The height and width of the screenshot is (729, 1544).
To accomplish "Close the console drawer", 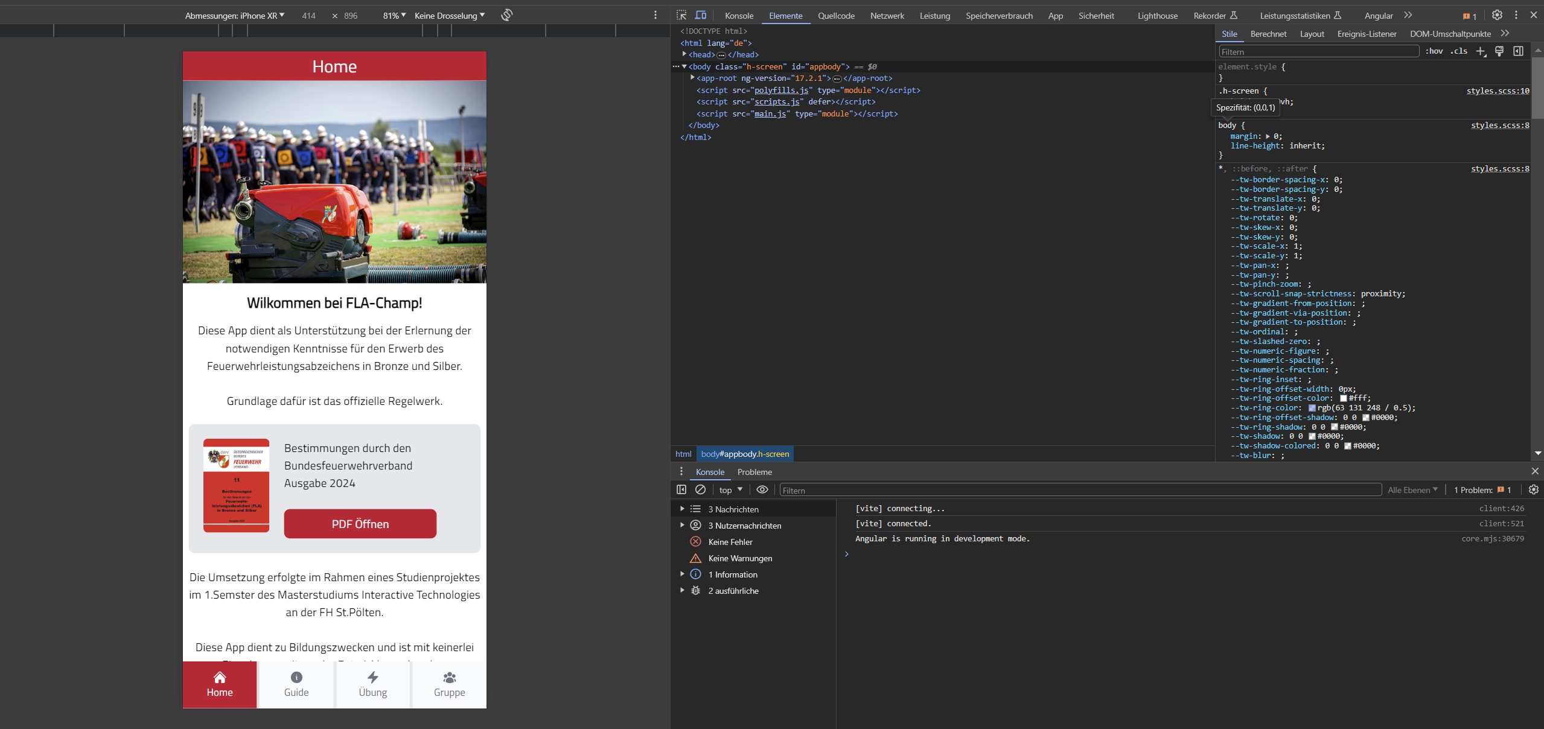I will pos(1535,471).
